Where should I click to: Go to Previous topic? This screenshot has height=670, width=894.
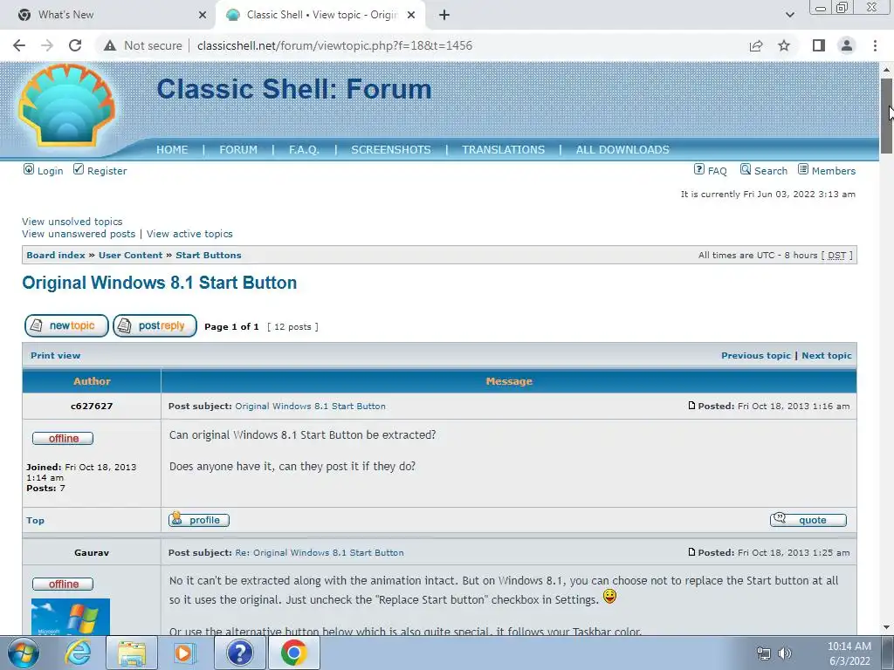coord(756,356)
